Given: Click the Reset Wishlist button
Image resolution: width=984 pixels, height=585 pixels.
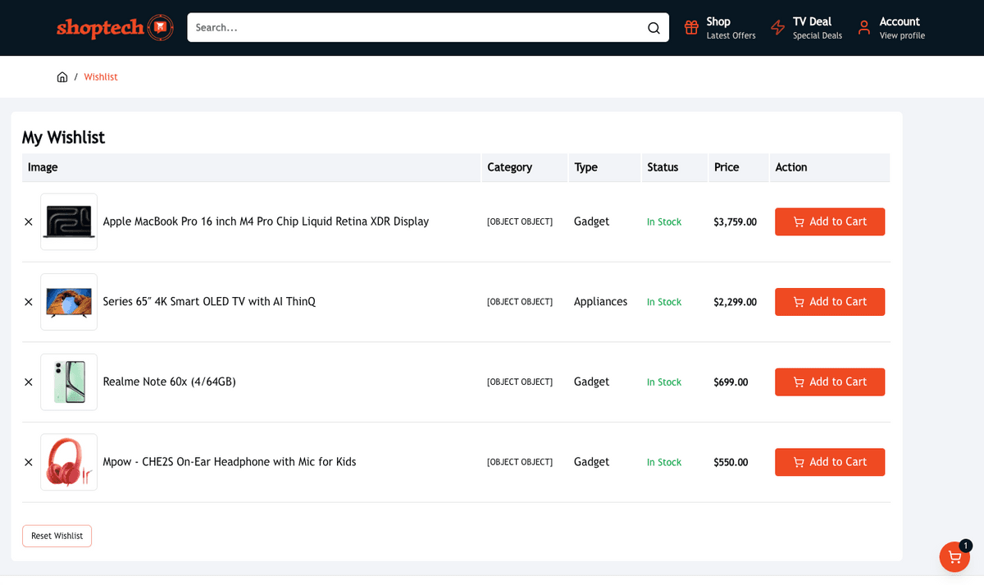Looking at the screenshot, I should point(57,536).
